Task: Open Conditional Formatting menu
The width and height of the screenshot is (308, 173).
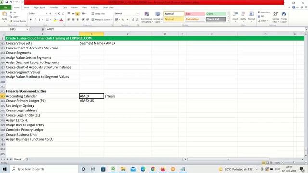Action: (146, 17)
